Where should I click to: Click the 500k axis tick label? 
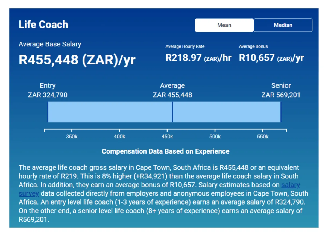[215, 137]
